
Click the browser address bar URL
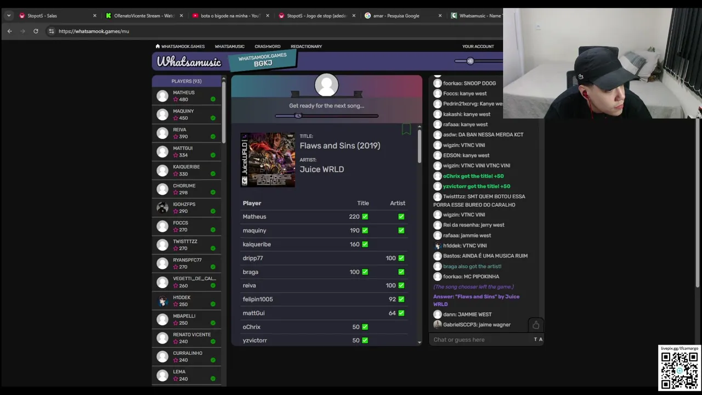pos(94,31)
